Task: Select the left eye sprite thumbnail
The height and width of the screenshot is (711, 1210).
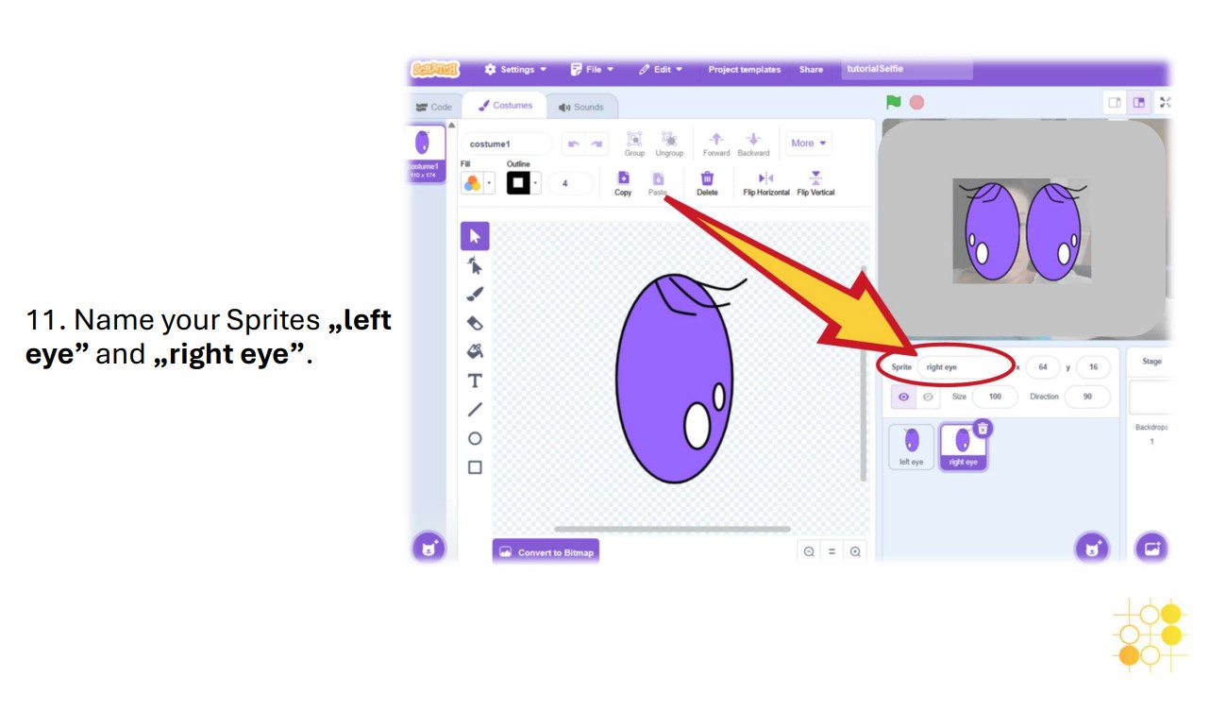Action: pyautogui.click(x=910, y=446)
